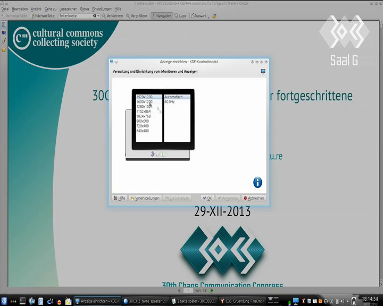Click the activities dots icon in panel
This screenshot has width=383, height=306.
pyautogui.click(x=13, y=301)
